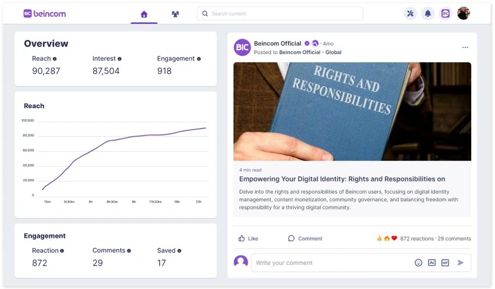Click the 17 Saved value

click(162, 263)
